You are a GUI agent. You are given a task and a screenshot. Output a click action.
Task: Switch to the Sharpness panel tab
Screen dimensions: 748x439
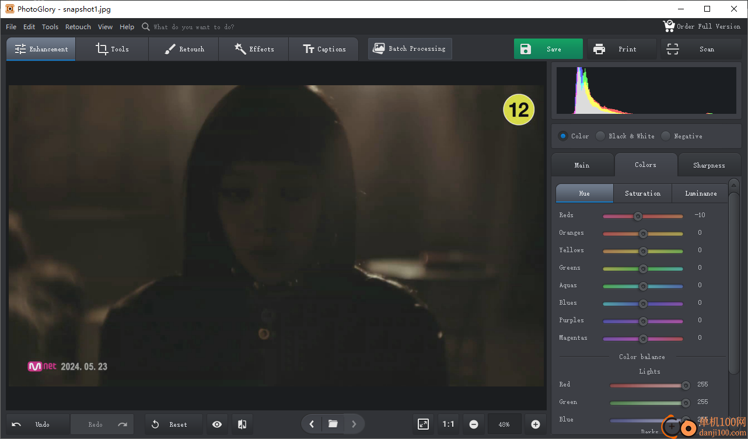(x=709, y=165)
